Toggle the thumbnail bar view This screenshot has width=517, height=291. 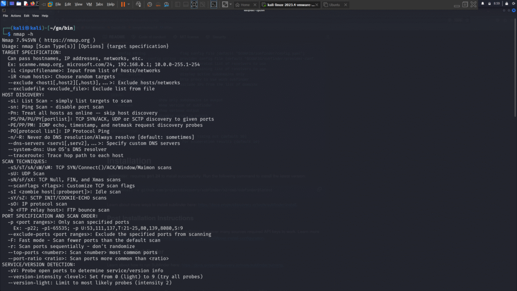[186, 5]
